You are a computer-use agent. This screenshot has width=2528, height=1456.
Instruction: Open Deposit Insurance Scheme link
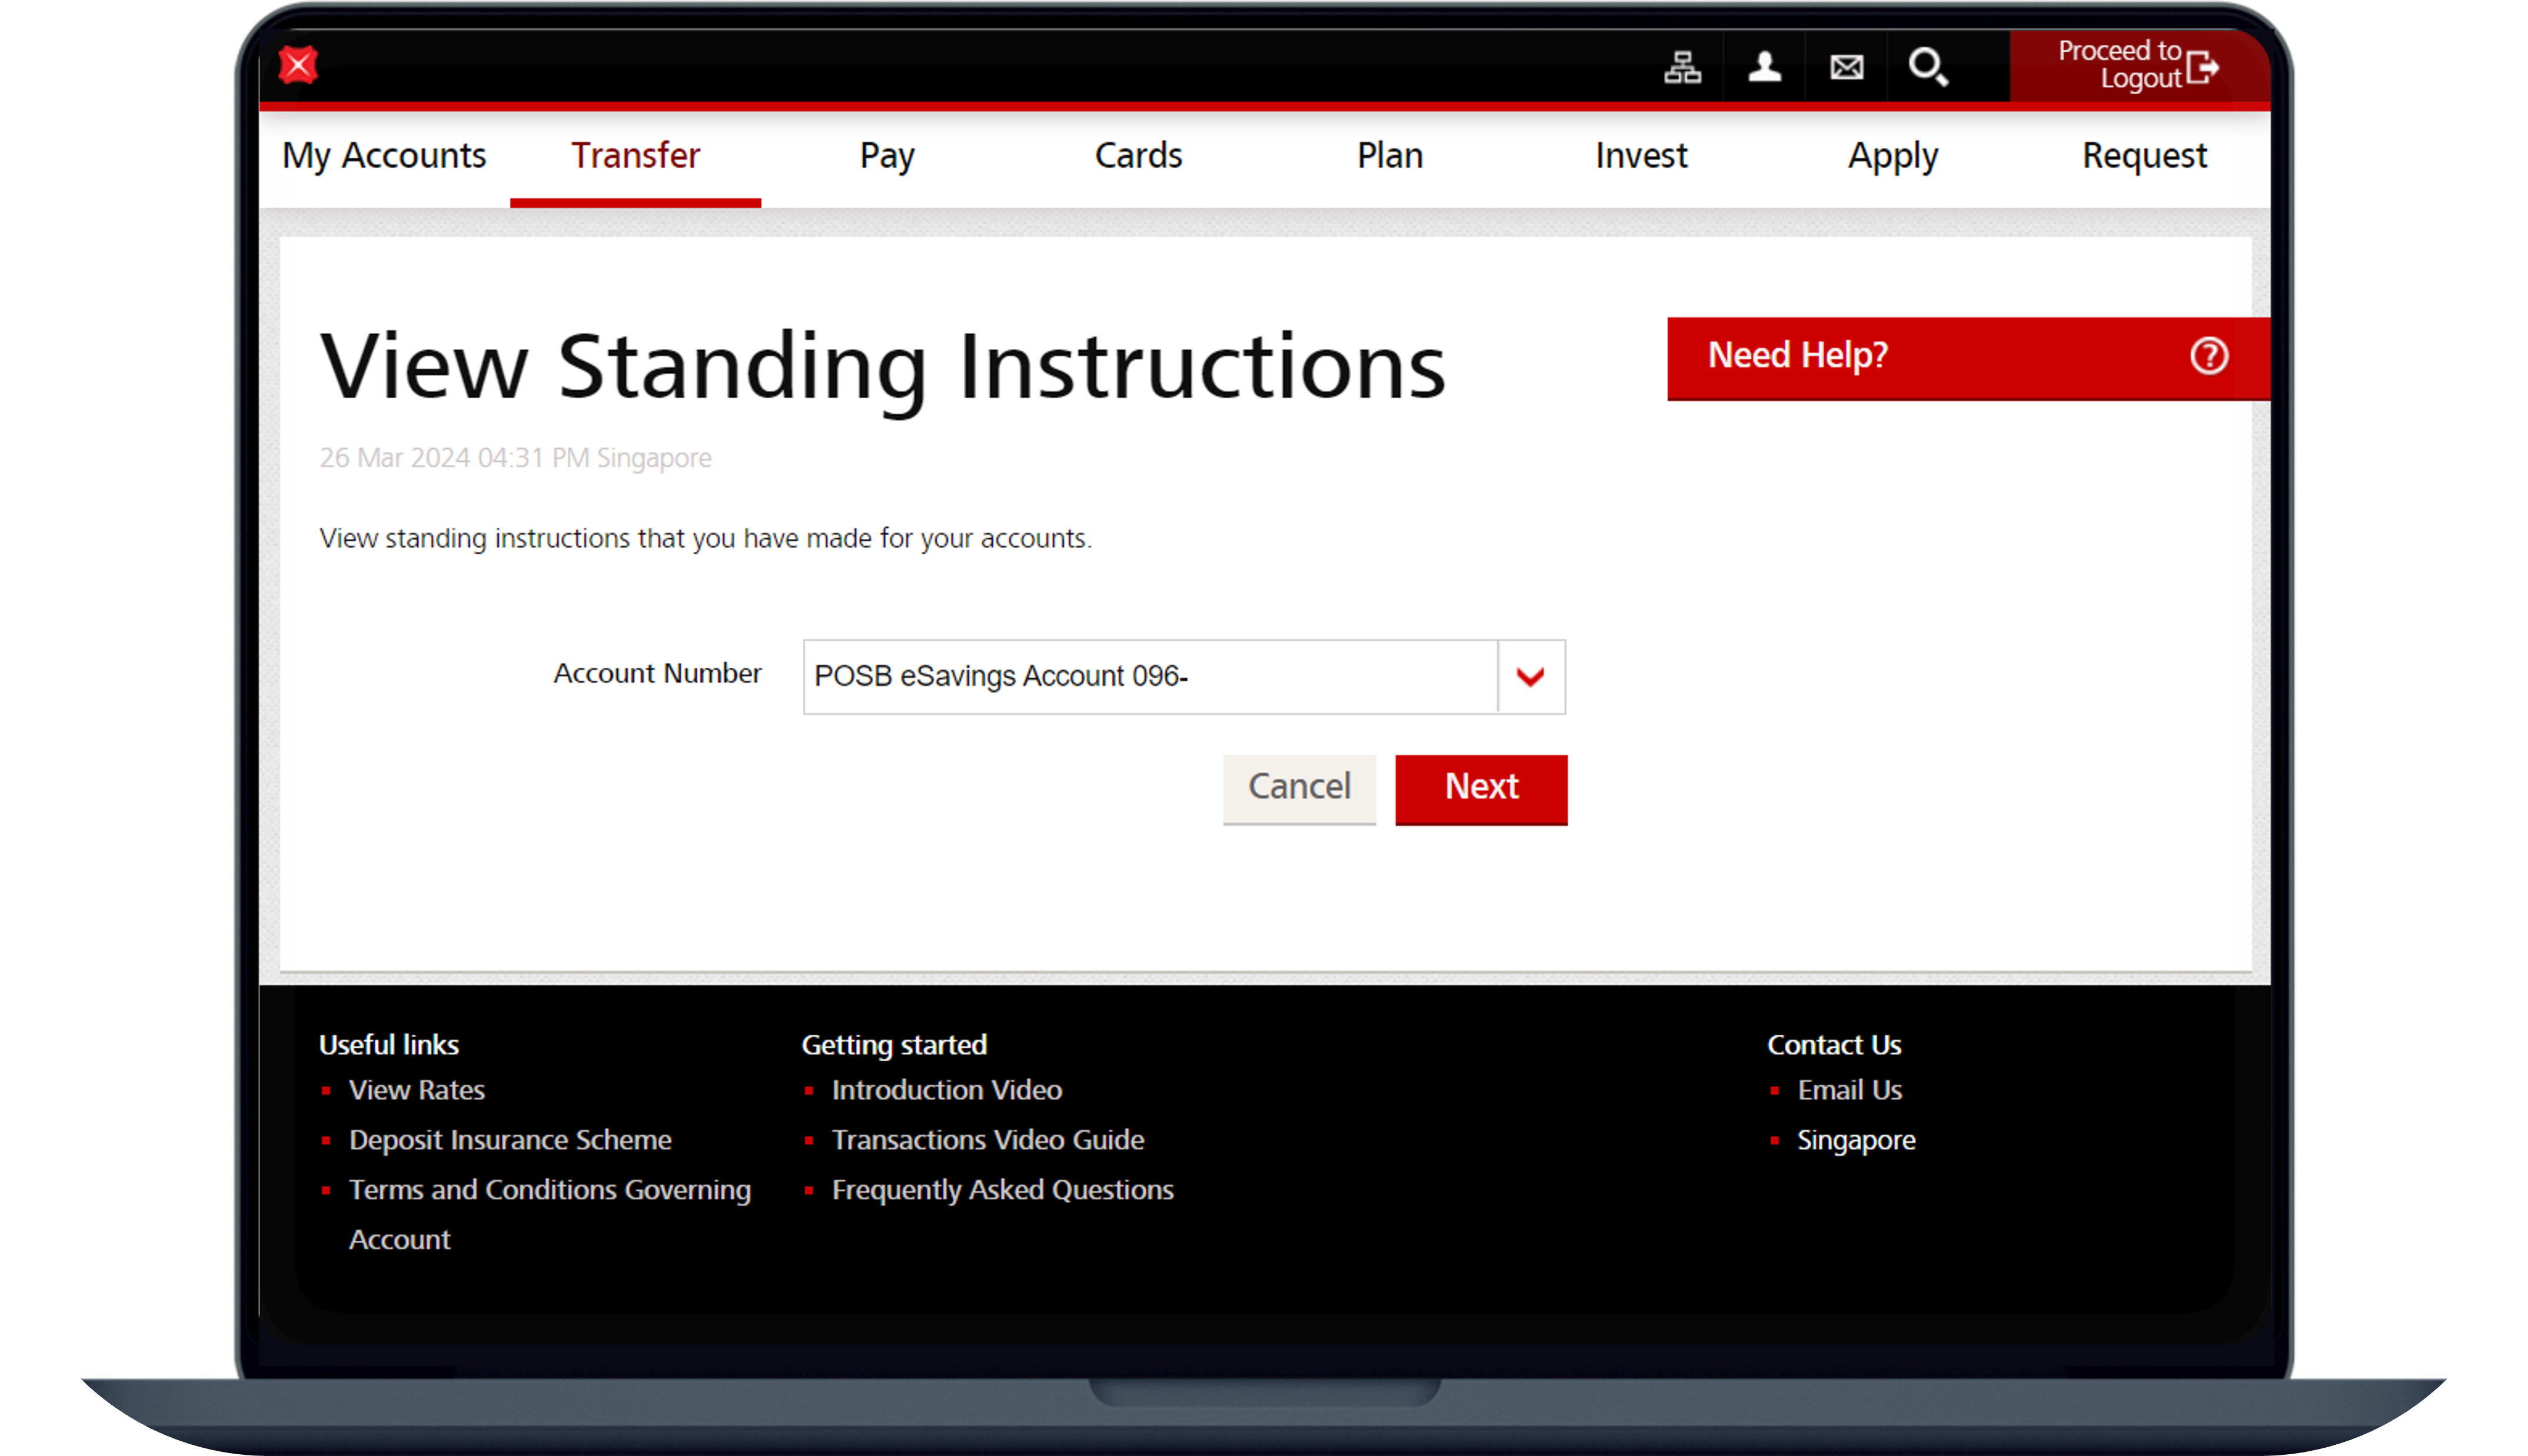510,1140
